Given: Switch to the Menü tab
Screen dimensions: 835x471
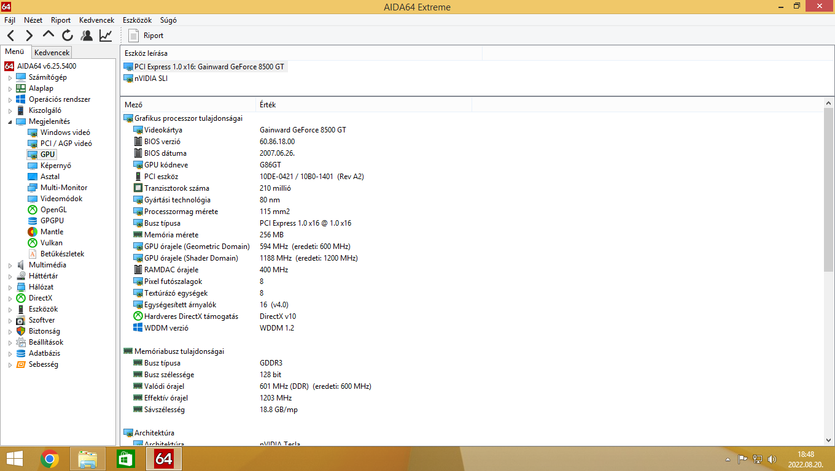Looking at the screenshot, I should (15, 52).
